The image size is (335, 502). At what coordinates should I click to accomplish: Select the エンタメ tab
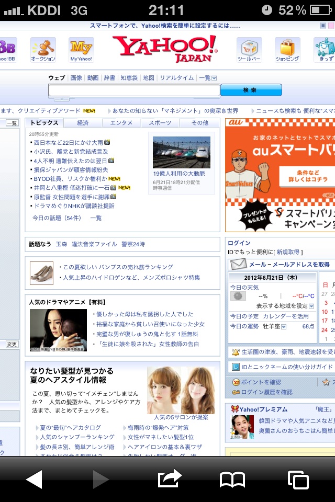coord(121,122)
